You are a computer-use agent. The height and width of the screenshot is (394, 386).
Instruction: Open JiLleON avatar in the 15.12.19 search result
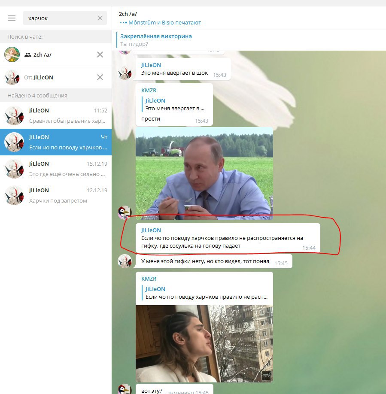click(x=14, y=169)
